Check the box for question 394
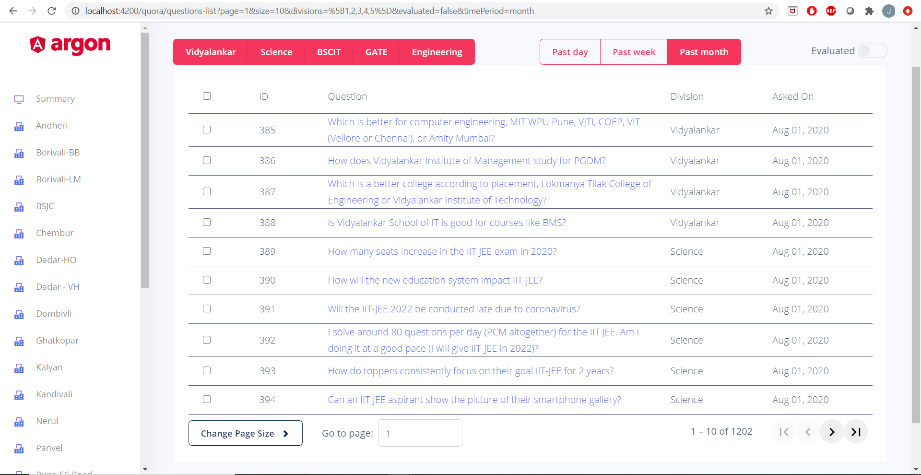 pos(207,399)
